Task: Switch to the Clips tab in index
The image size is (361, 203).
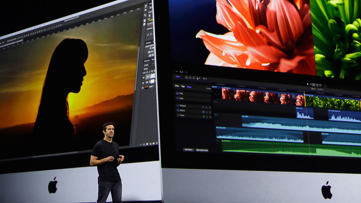Action: [177, 86]
